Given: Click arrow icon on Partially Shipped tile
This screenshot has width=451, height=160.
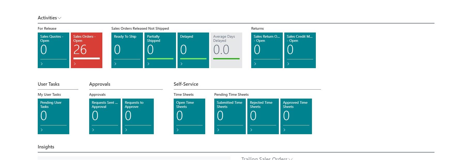Looking at the screenshot, I should pyautogui.click(x=148, y=64).
